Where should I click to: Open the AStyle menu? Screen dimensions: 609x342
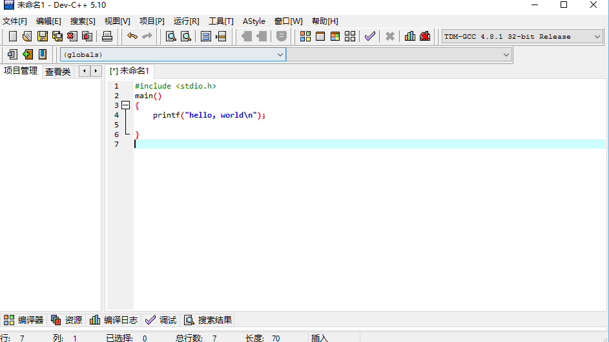point(254,21)
